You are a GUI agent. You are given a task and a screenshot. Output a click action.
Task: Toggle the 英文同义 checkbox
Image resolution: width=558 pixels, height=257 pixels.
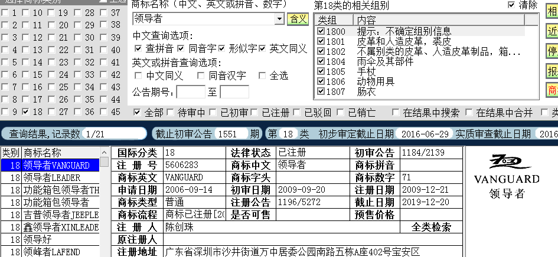pos(262,48)
